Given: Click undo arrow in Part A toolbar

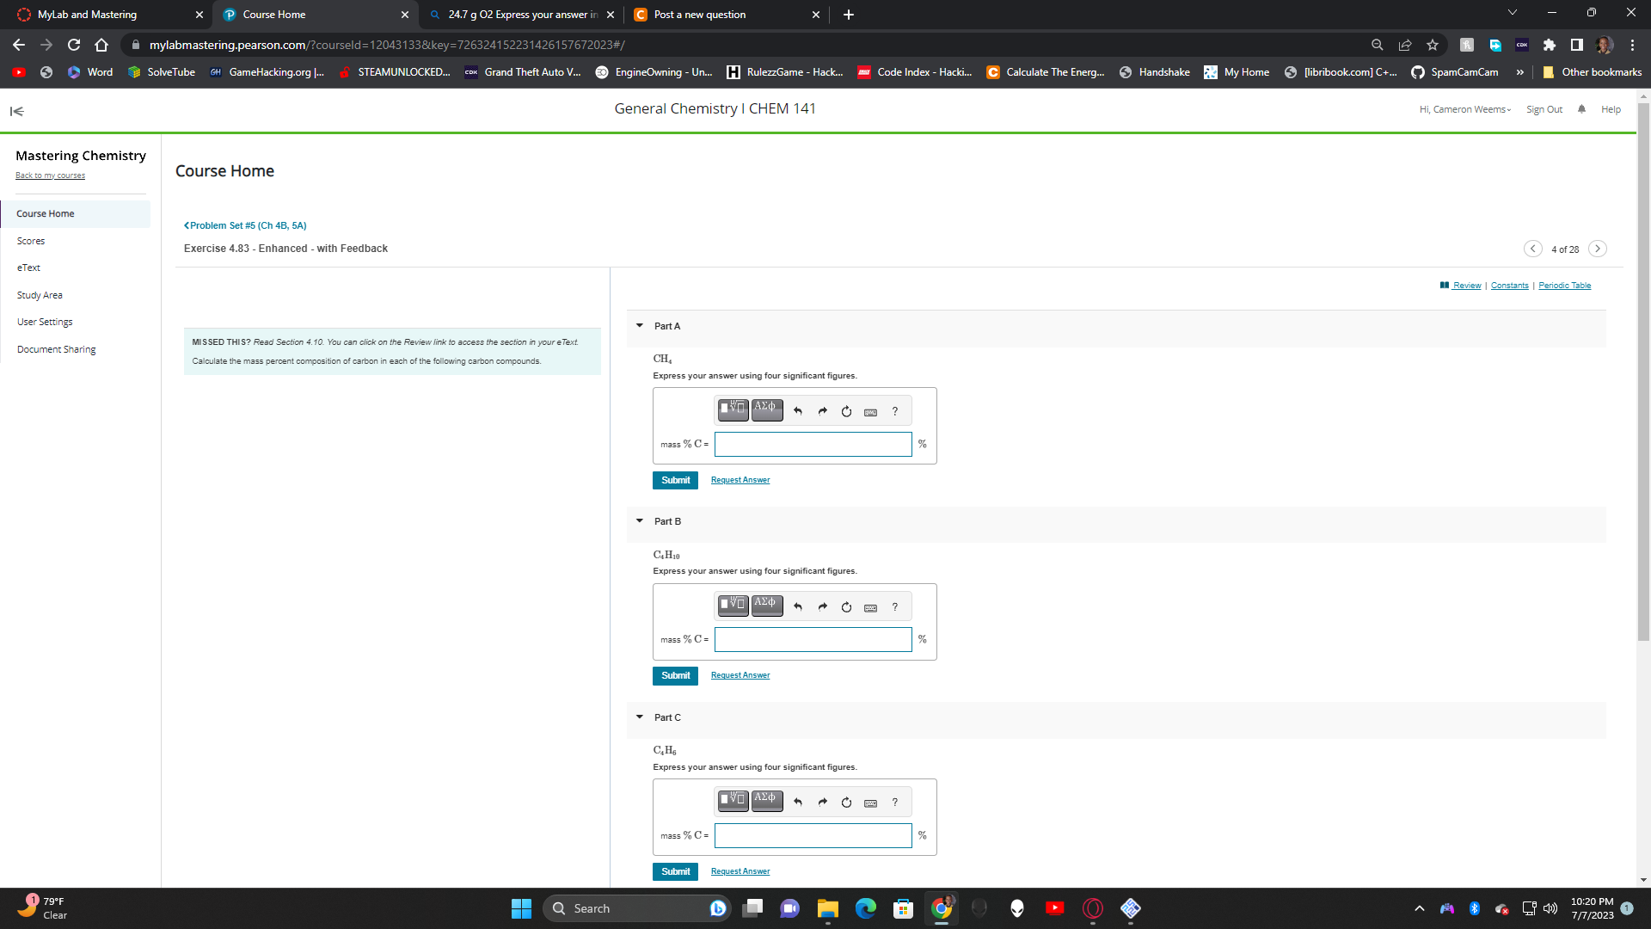Looking at the screenshot, I should point(798,411).
